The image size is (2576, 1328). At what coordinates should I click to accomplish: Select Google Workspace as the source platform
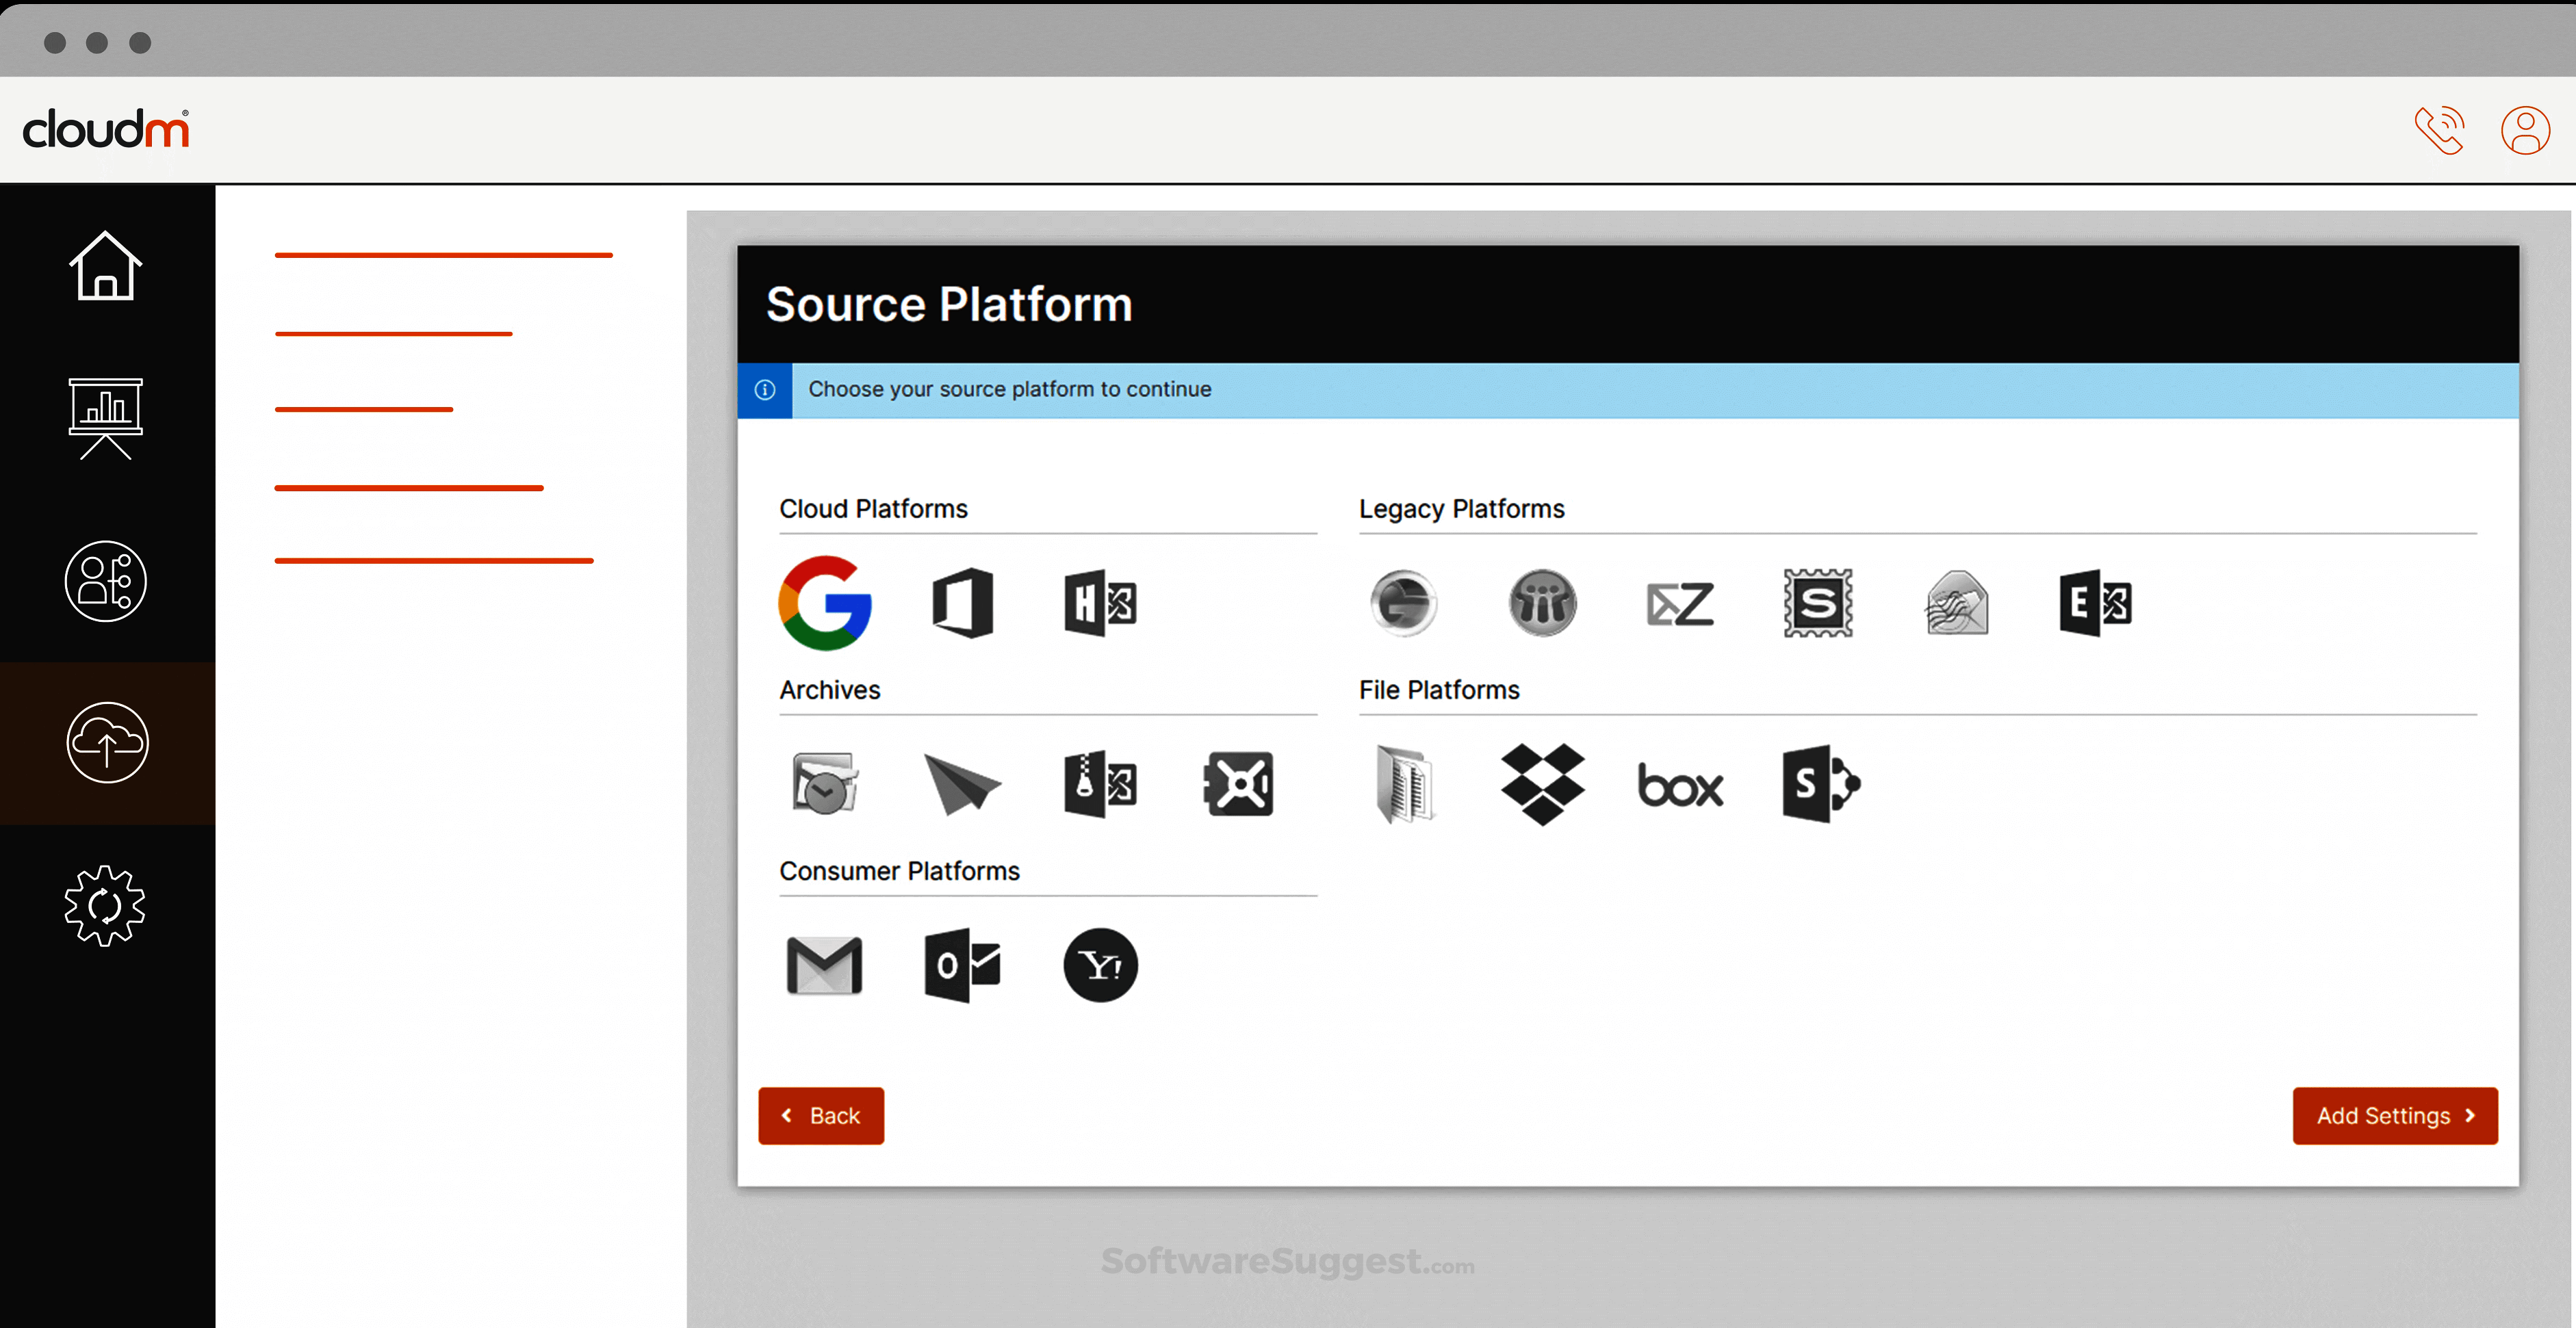pos(825,603)
